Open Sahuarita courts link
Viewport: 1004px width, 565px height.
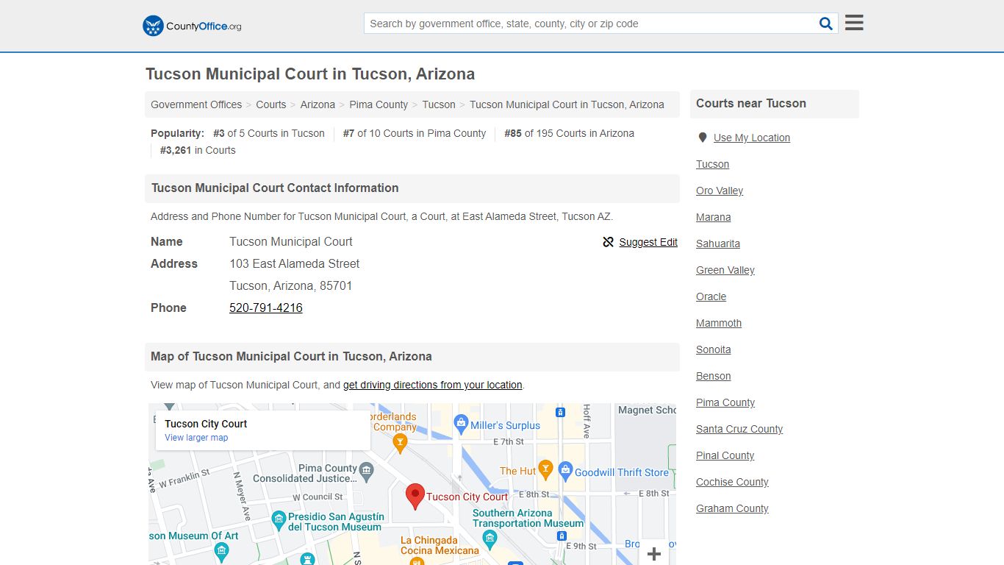[x=718, y=244]
